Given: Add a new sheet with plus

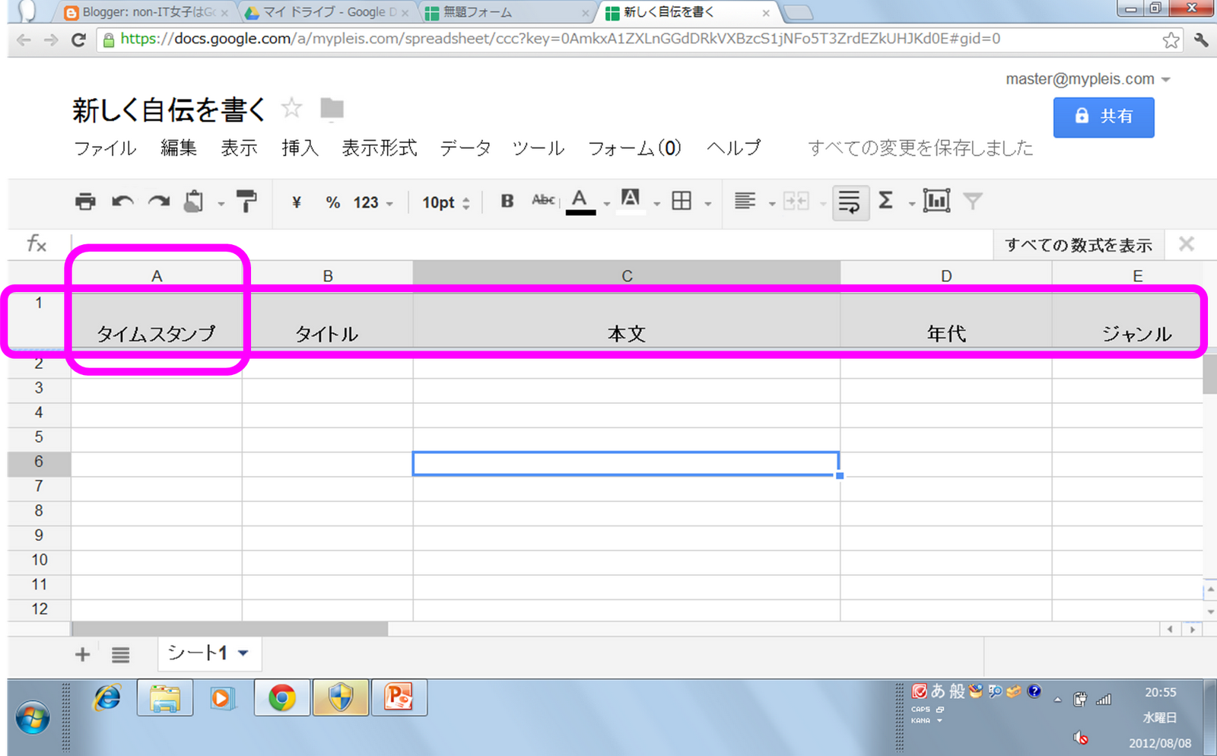Looking at the screenshot, I should click(82, 654).
